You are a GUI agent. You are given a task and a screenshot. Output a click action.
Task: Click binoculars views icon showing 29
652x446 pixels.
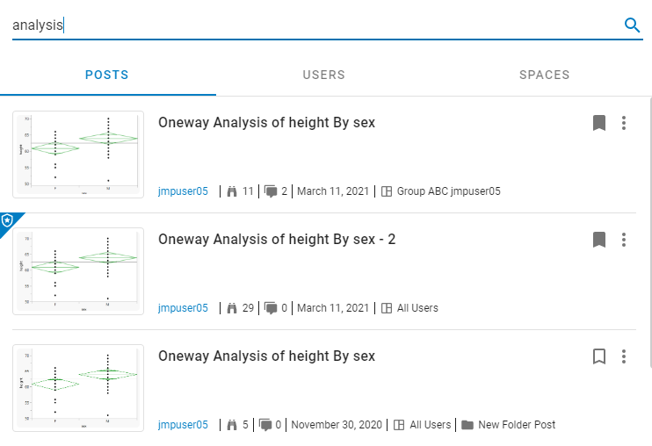click(x=232, y=308)
